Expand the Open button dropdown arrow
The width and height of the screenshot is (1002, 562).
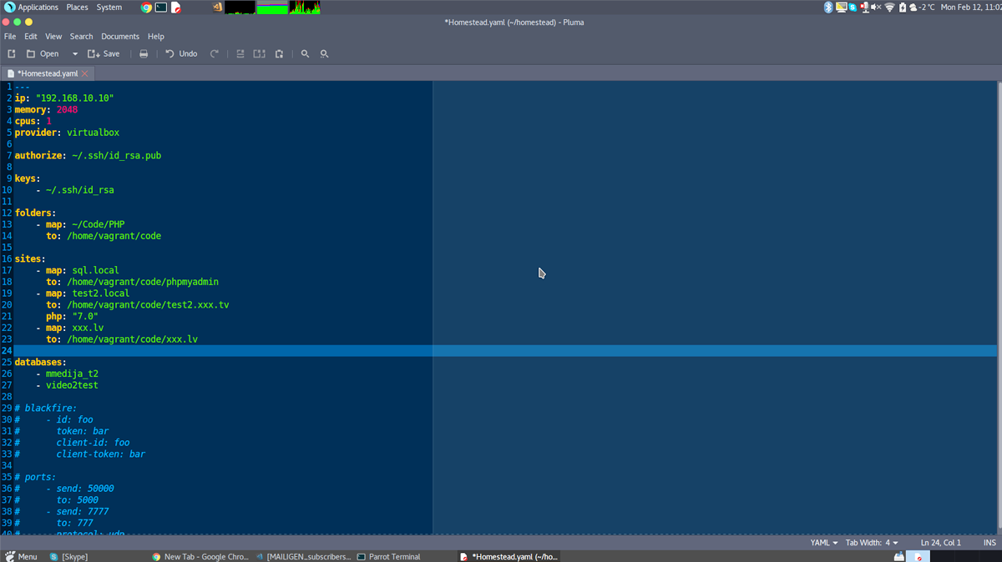pyautogui.click(x=74, y=53)
